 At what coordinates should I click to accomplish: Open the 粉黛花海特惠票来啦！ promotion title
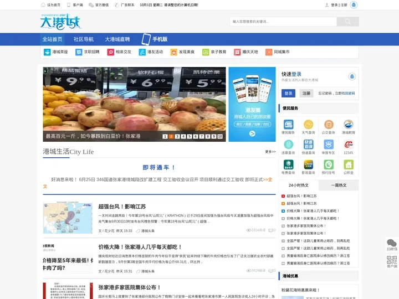pos(300,290)
